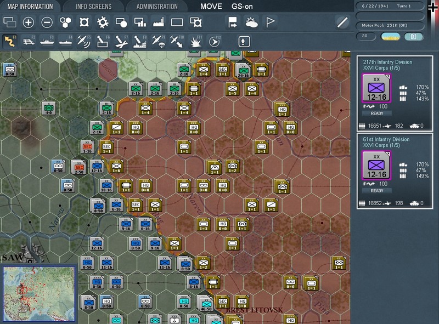Select the red SEC 2-50 counter
This screenshot has height=324, width=439.
point(79,167)
